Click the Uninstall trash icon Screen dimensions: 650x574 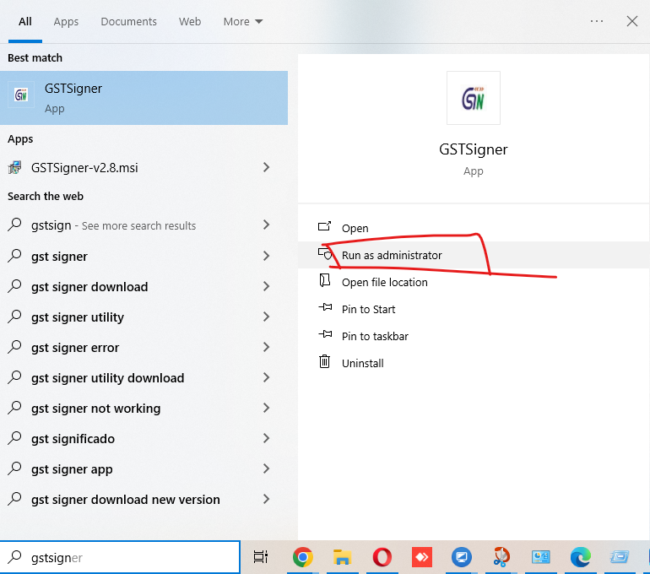tap(325, 361)
